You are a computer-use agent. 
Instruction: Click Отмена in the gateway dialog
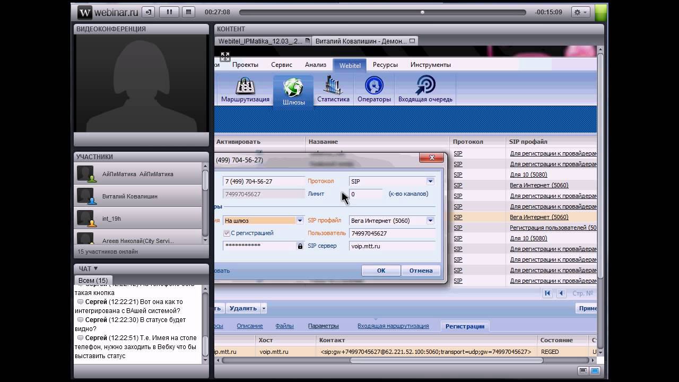pyautogui.click(x=421, y=271)
